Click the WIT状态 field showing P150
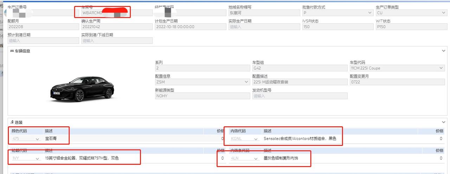450x174 pixels. coord(411,27)
